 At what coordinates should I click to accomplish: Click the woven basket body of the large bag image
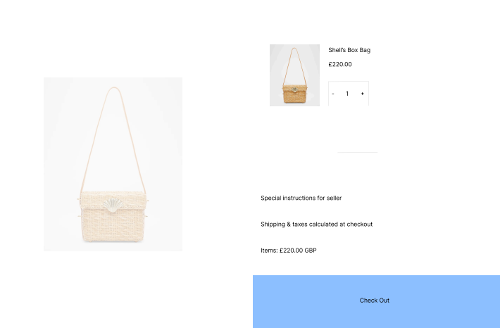click(113, 220)
